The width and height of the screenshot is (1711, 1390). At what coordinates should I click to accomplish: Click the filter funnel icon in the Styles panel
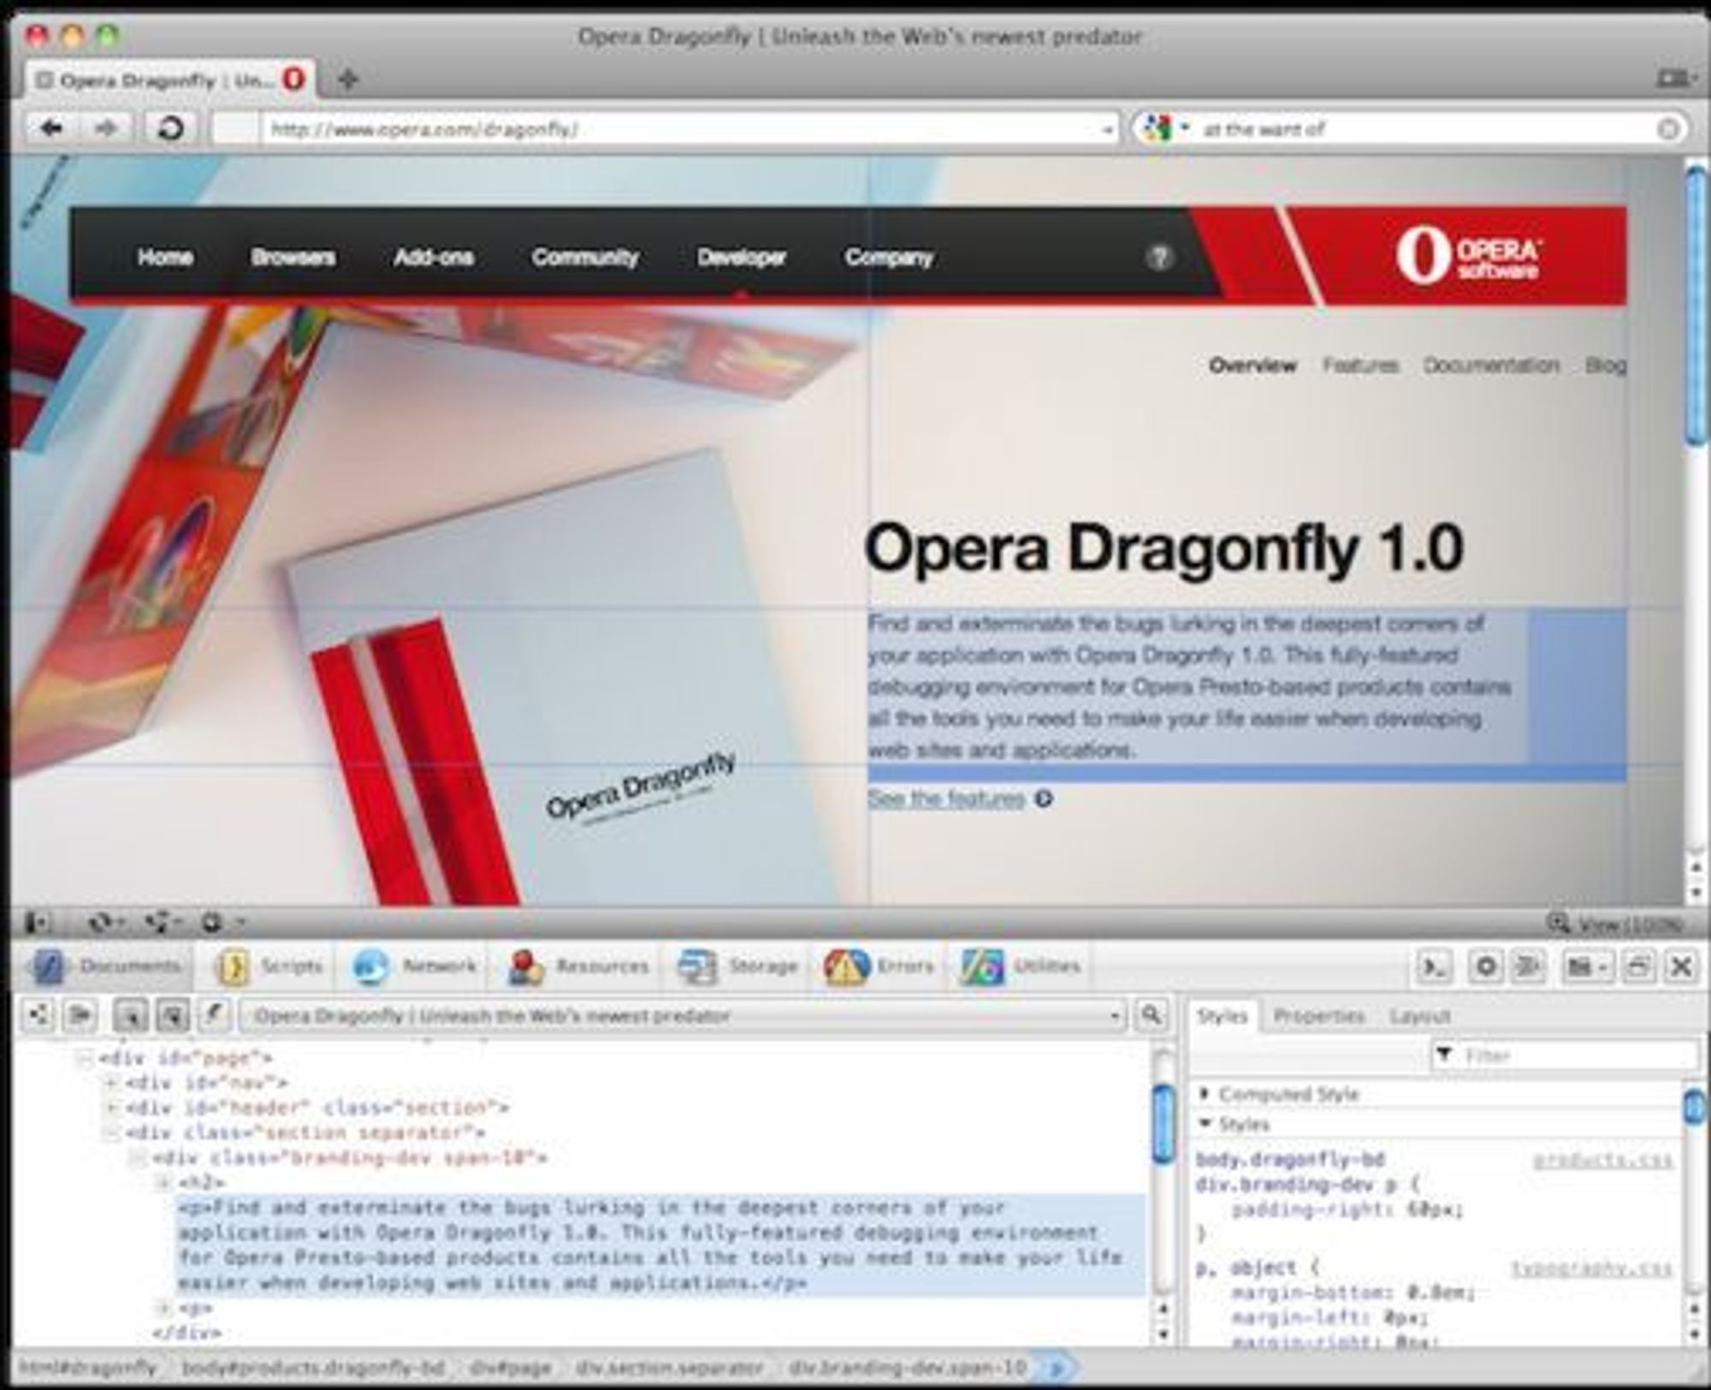[x=1444, y=1054]
